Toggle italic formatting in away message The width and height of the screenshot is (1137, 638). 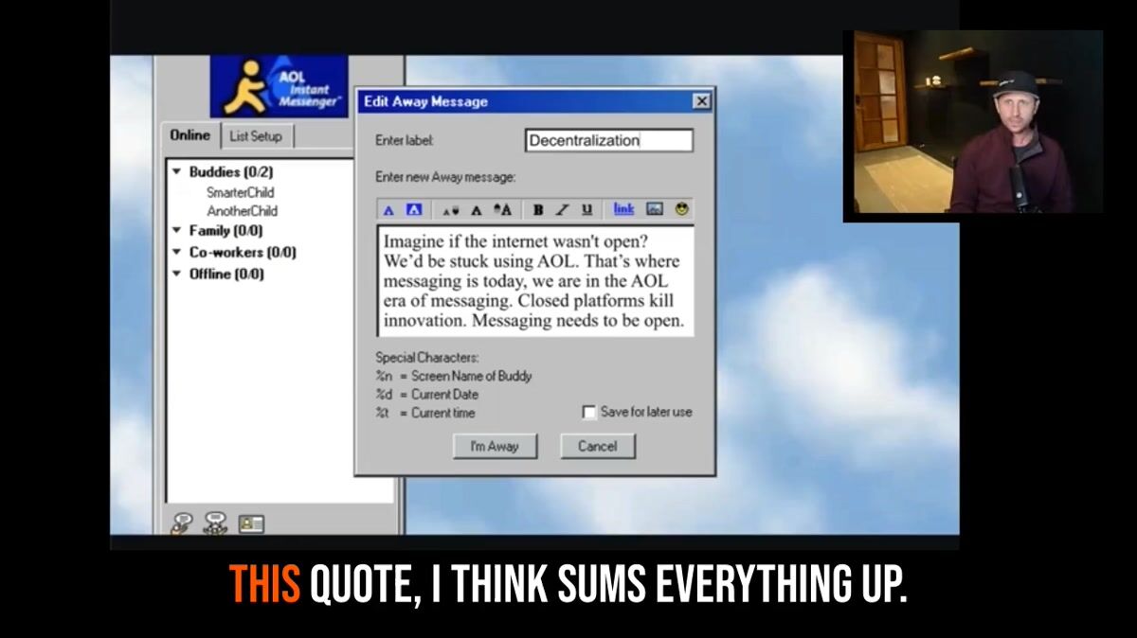[562, 210]
